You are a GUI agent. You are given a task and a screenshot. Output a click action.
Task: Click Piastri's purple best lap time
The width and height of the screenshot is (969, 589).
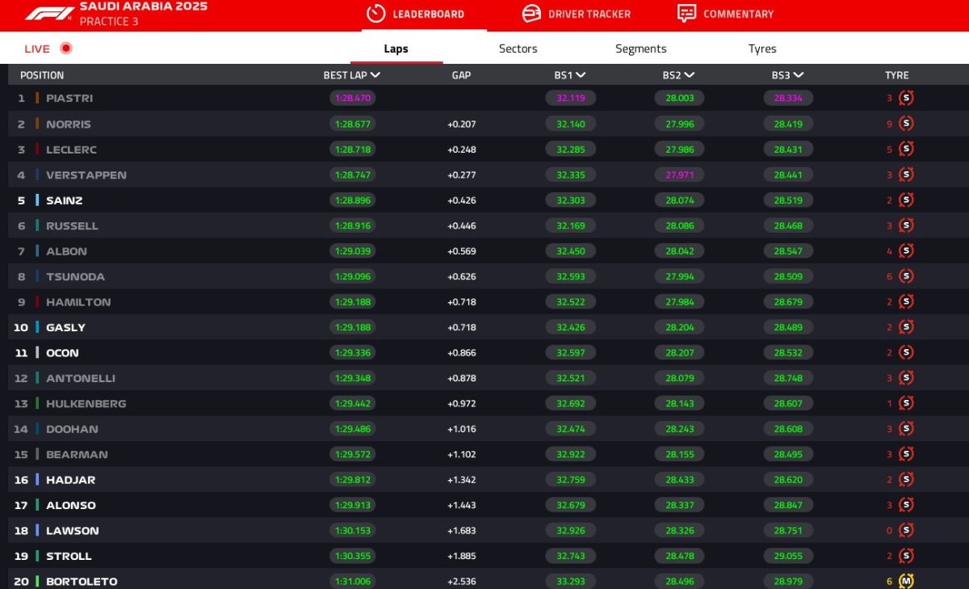click(x=352, y=98)
